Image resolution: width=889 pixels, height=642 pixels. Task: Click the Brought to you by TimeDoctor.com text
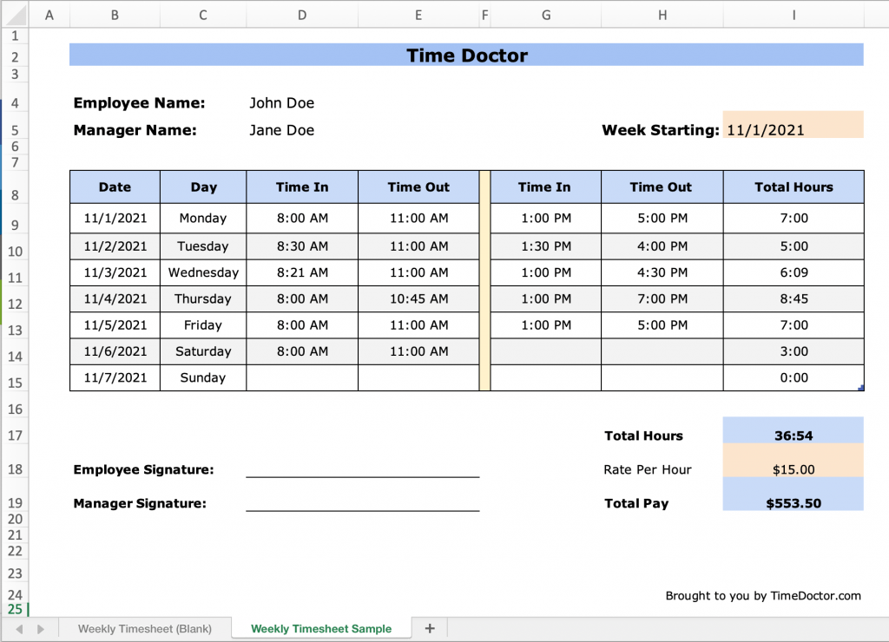pos(763,595)
